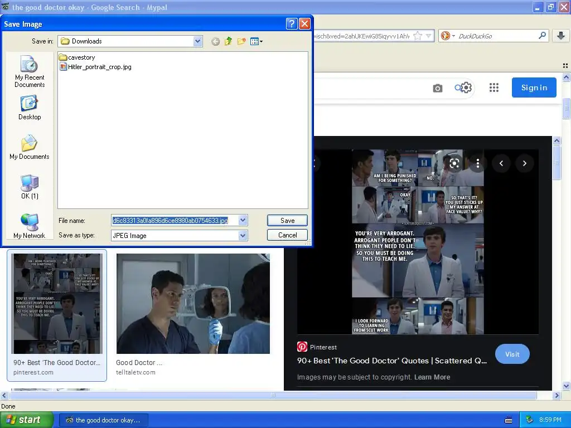The image size is (571, 428).
Task: Go to the next image arrow
Action: (x=524, y=163)
